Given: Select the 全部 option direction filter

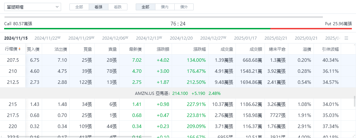Looking at the screenshot, I should tap(79, 7).
